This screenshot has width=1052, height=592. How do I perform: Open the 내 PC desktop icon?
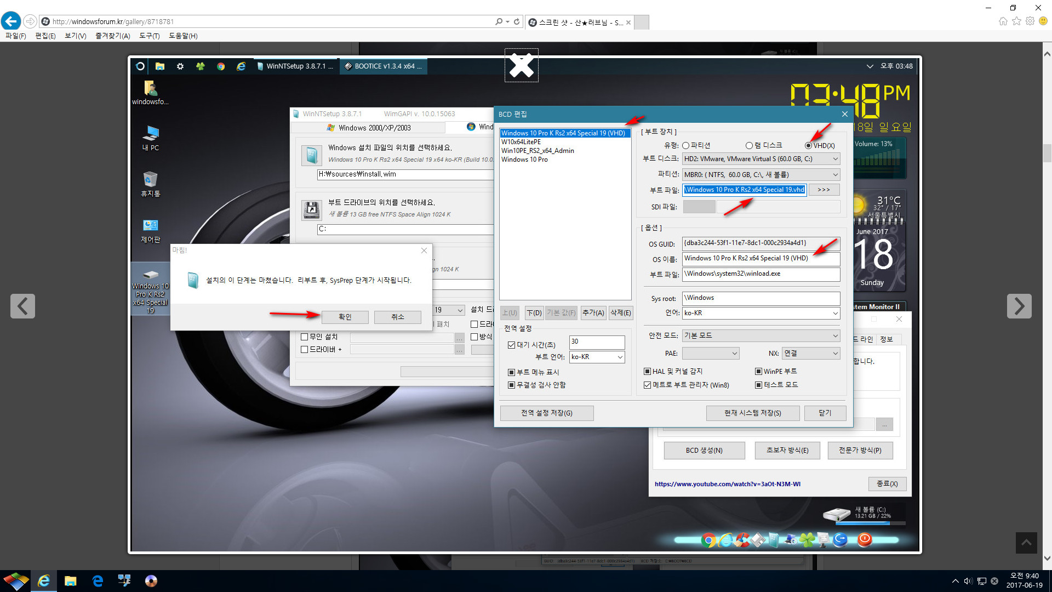coord(150,138)
